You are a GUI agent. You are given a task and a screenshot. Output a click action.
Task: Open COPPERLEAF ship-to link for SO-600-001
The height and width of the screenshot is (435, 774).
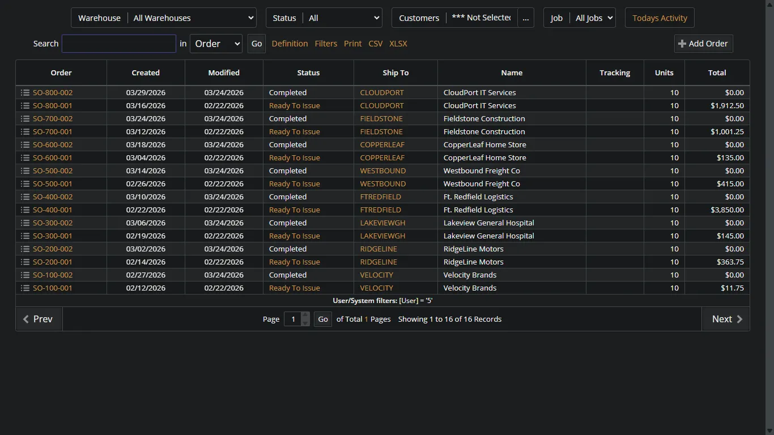[382, 157]
